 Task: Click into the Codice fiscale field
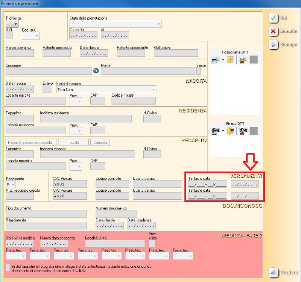click(134, 101)
